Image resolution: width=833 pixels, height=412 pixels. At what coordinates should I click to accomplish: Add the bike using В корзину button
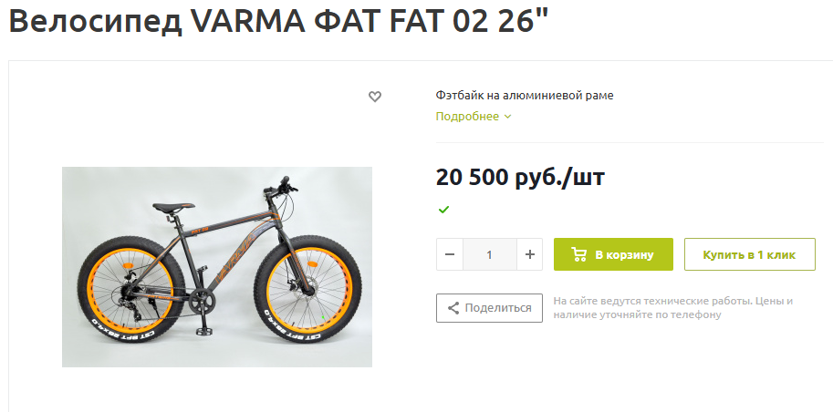click(613, 254)
